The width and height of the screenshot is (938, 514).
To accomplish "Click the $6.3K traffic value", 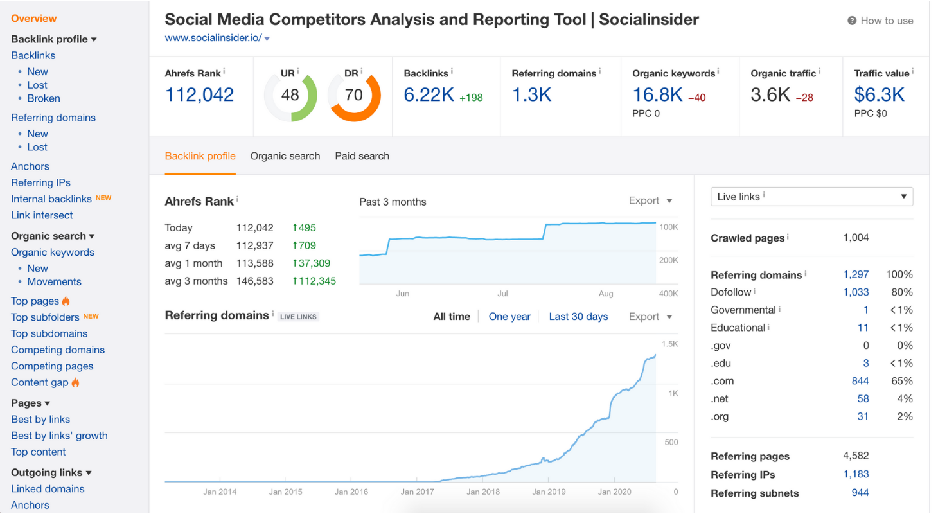I will [x=880, y=94].
